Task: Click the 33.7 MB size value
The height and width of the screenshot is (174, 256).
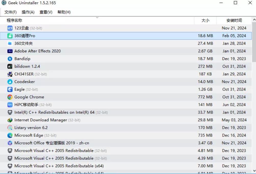Action: pyautogui.click(x=205, y=113)
